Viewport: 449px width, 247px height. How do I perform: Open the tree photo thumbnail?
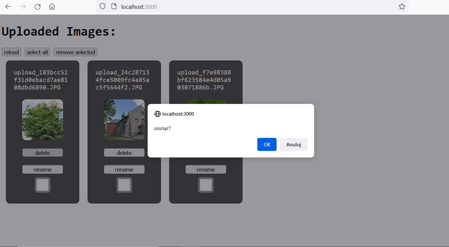tap(42, 120)
